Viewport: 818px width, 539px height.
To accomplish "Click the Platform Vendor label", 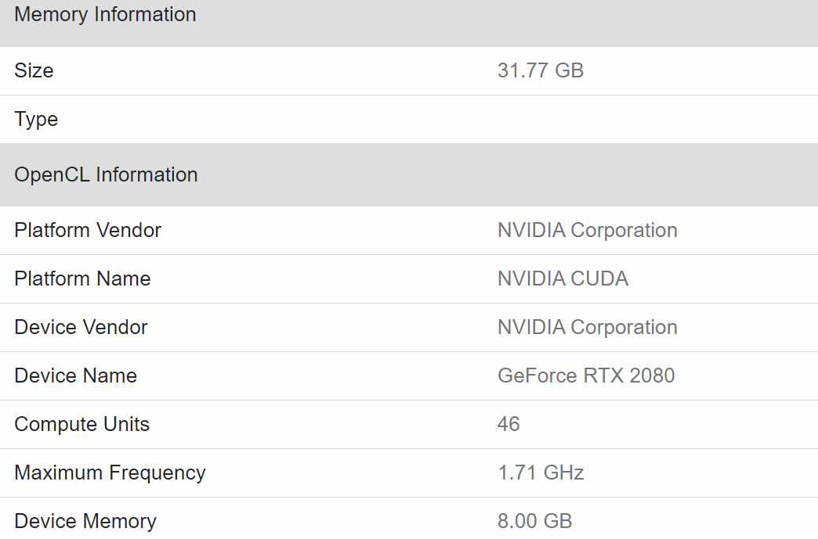I will click(88, 230).
